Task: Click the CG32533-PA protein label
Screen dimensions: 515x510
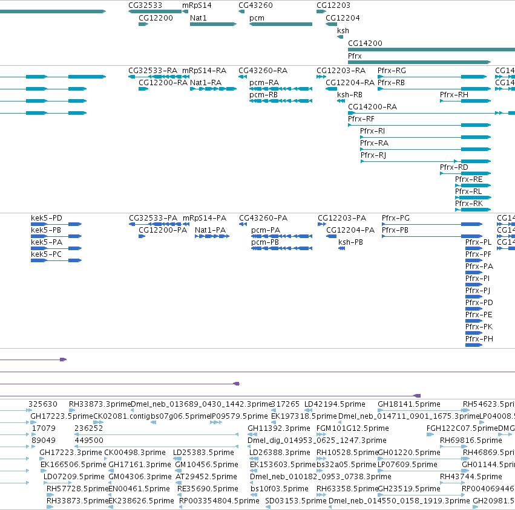Action: click(x=153, y=218)
